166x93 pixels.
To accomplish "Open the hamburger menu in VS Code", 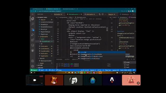I will click(x=33, y=14).
